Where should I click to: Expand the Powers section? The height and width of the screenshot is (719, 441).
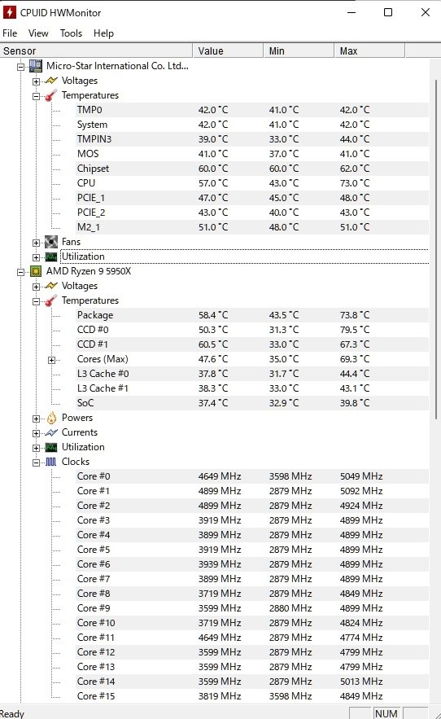tap(36, 419)
